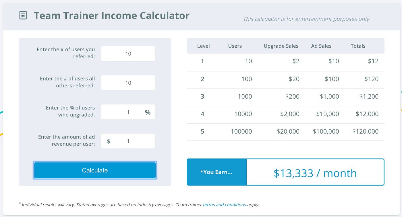Click the Level column header
The image size is (402, 217).
tap(203, 46)
